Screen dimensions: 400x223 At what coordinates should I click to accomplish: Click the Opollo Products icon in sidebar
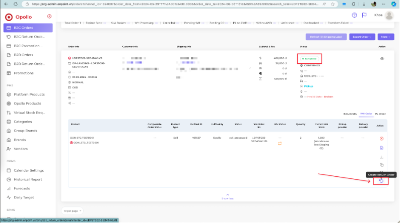click(9, 103)
